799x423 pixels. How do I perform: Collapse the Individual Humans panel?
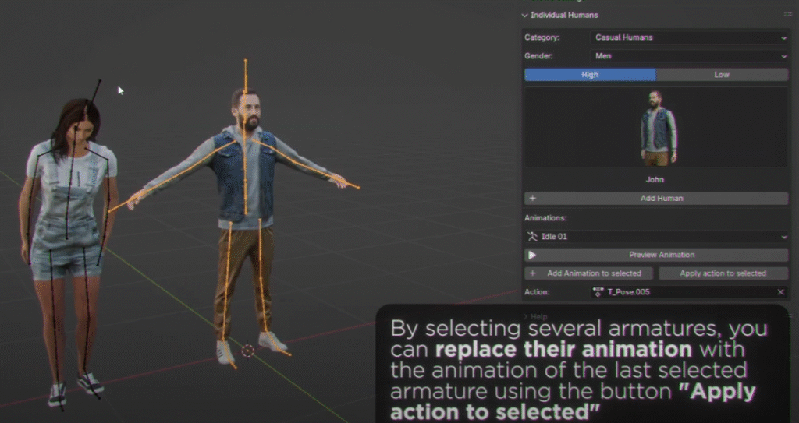point(525,15)
